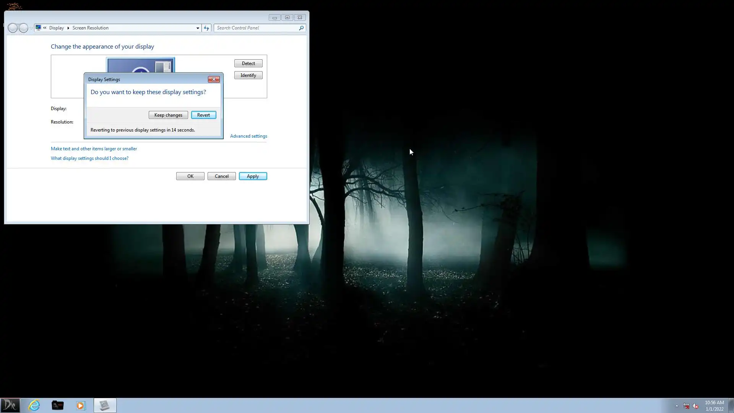
Task: Click Make text larger or smaller link
Action: (94, 149)
